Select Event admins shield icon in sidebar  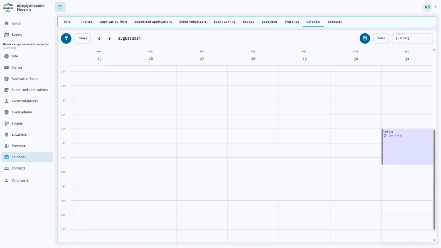[x=7, y=112]
